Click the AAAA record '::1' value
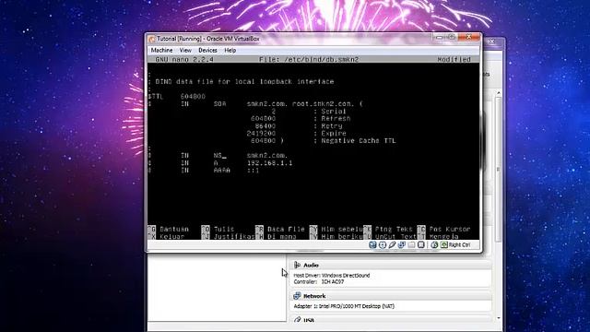590x332 pixels. coord(254,170)
